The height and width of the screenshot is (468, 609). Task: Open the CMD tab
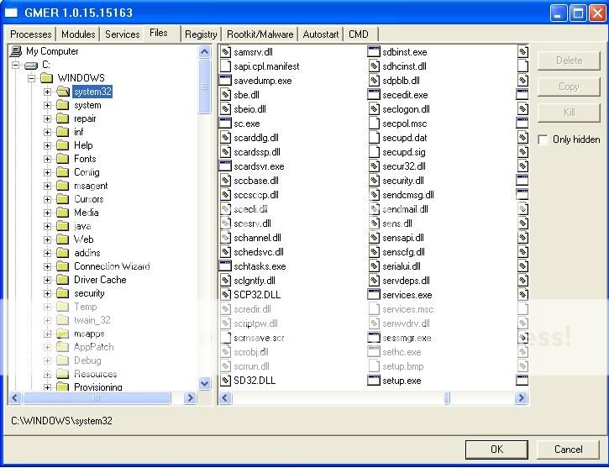[x=359, y=34]
